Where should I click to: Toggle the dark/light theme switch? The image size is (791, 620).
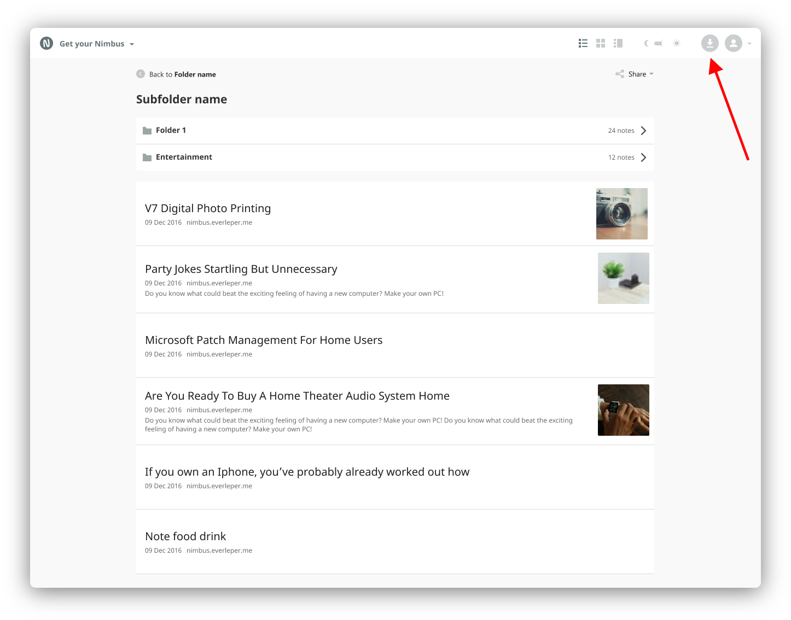pos(659,43)
